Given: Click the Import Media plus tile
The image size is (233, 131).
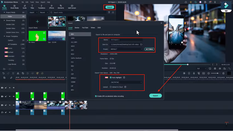Looking at the screenshot, I should (37, 22).
